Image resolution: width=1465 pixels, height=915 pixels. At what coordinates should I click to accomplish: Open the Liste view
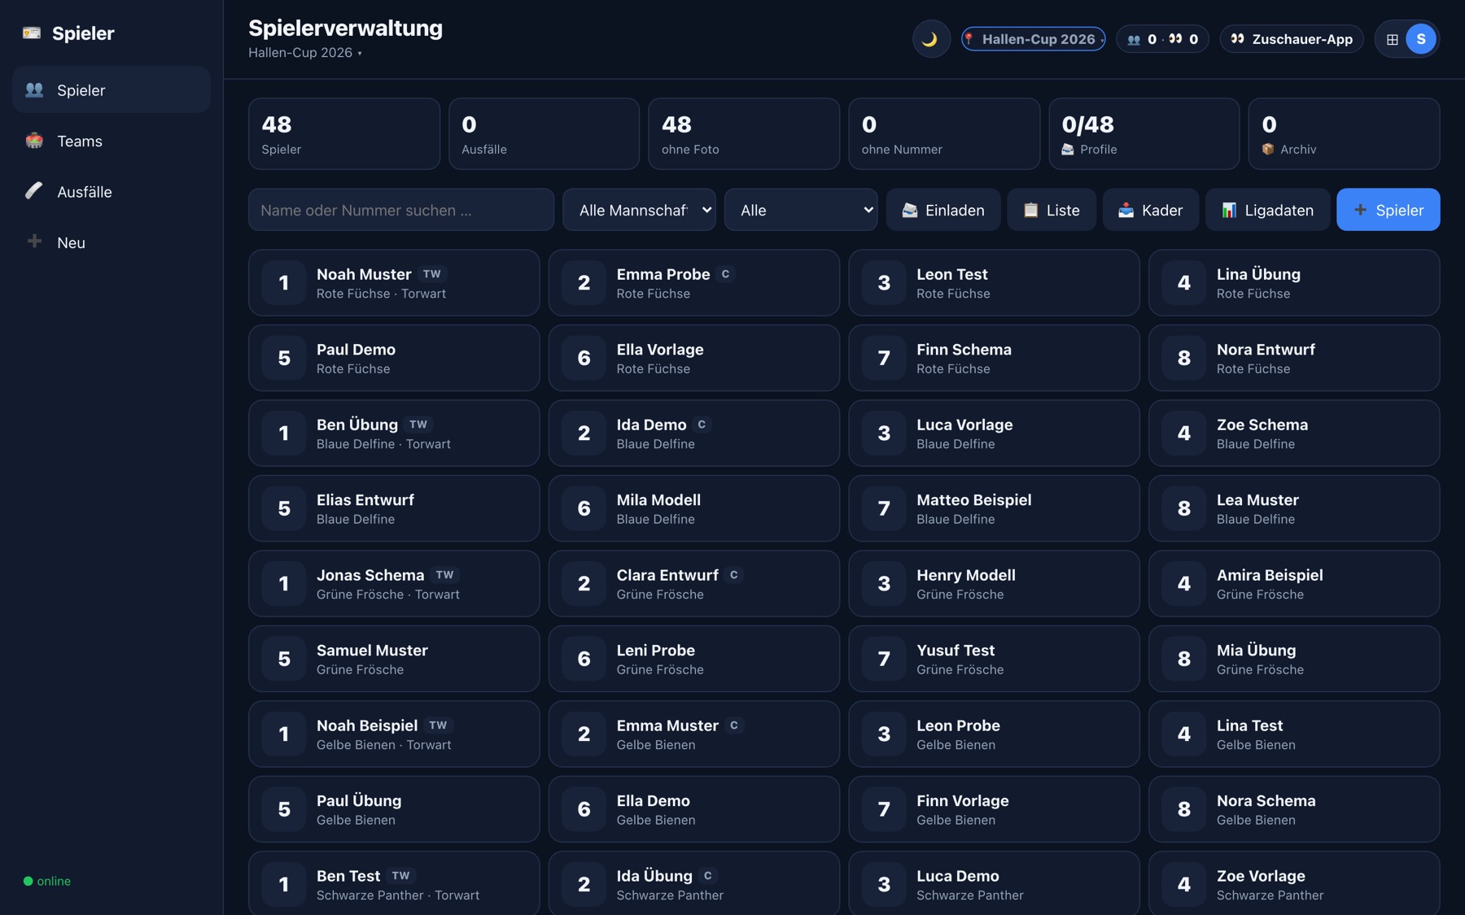click(1052, 210)
